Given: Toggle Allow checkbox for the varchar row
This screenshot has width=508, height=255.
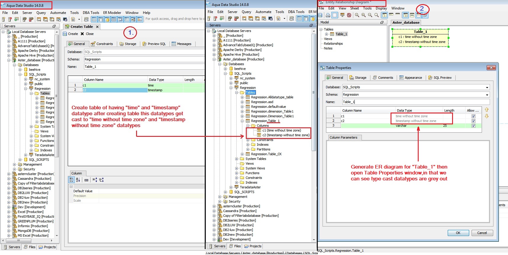Looking at the screenshot, I should pos(473,126).
